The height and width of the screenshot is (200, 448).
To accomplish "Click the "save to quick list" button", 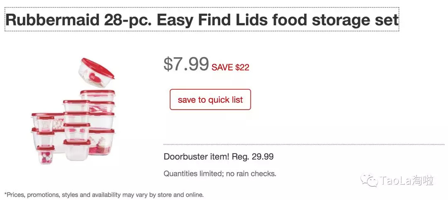I will 210,100.
